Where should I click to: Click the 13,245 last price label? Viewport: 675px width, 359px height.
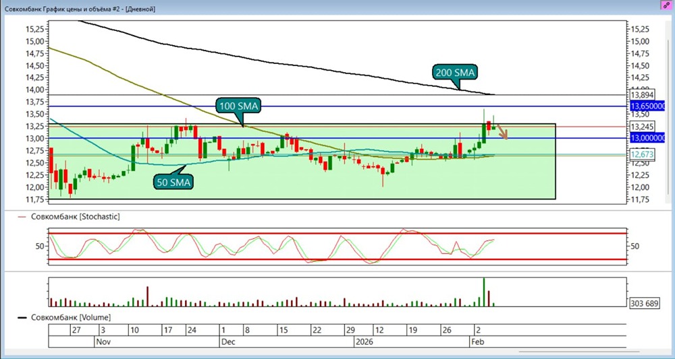643,127
